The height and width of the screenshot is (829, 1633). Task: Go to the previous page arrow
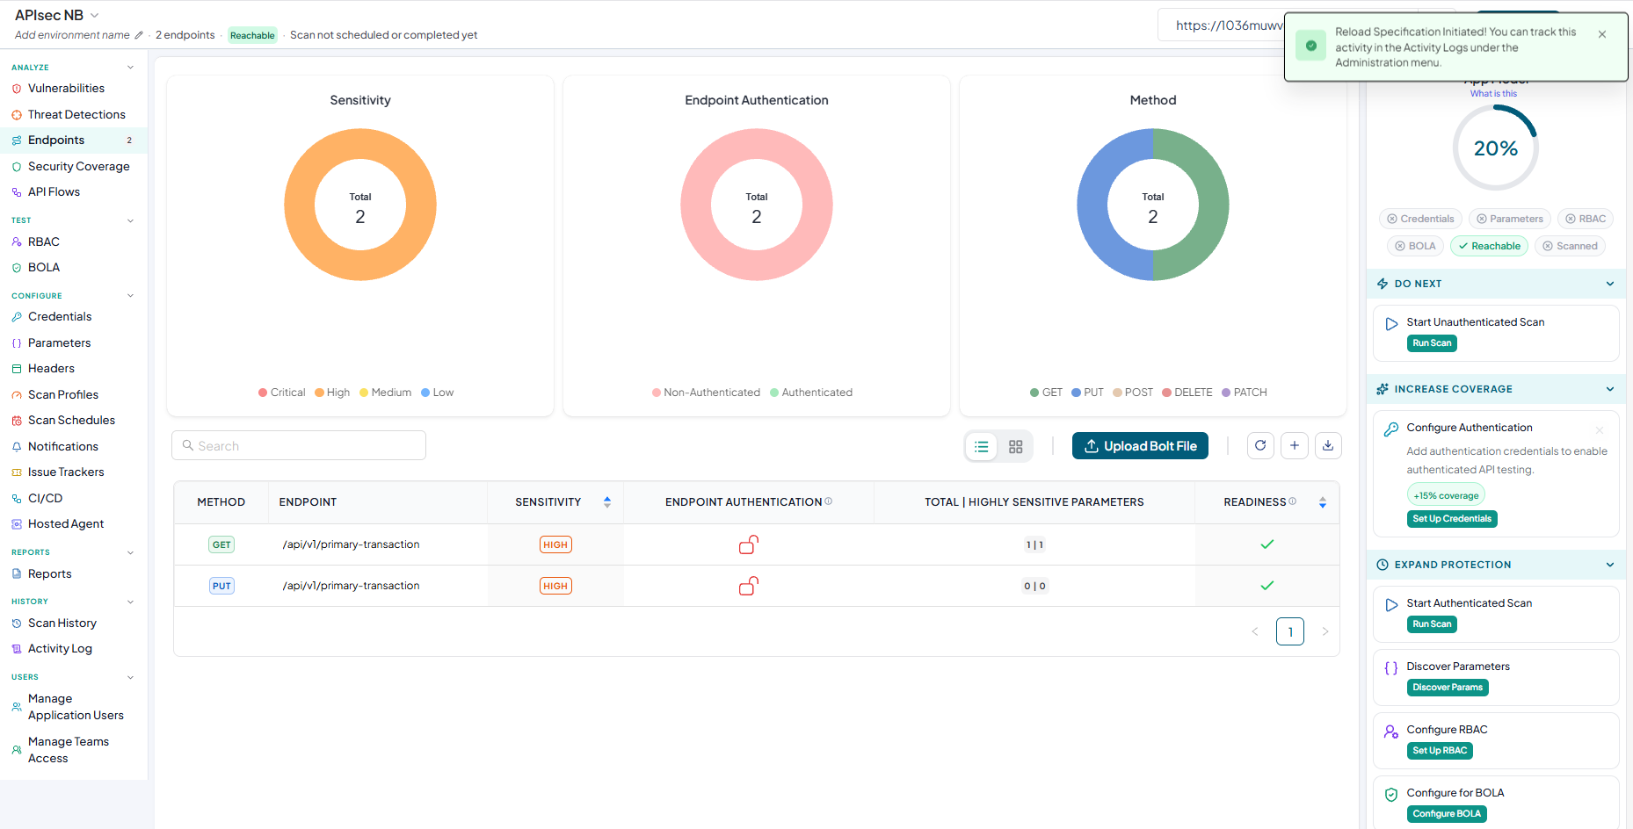1255,631
